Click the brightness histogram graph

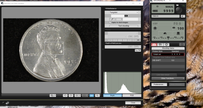(x=122, y=83)
